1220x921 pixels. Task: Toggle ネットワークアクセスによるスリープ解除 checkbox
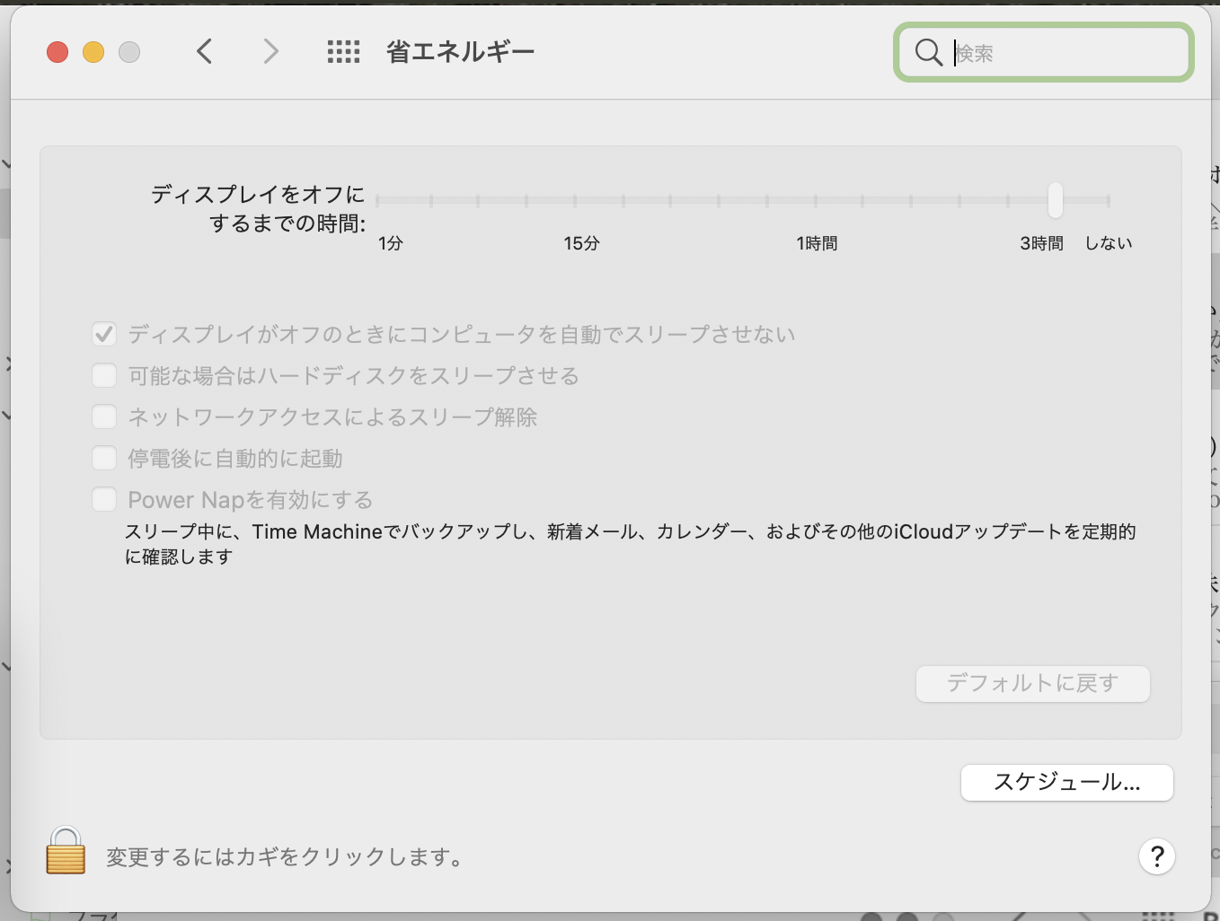[x=104, y=417]
